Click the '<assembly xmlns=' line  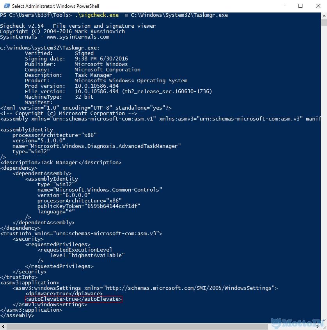[160, 119]
